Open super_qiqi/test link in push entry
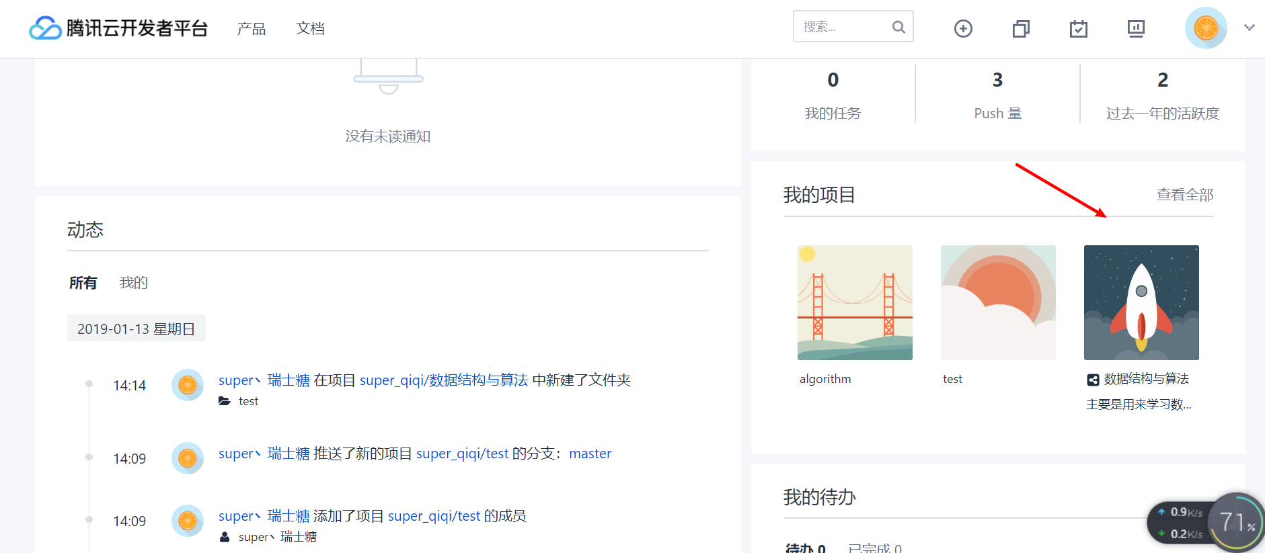Image resolution: width=1265 pixels, height=553 pixels. coord(463,454)
